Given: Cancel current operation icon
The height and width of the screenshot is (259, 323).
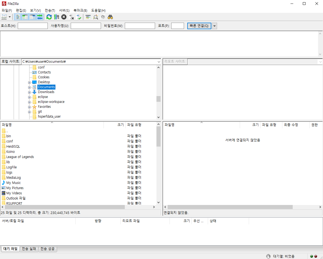Looking at the screenshot, I should 64,17.
